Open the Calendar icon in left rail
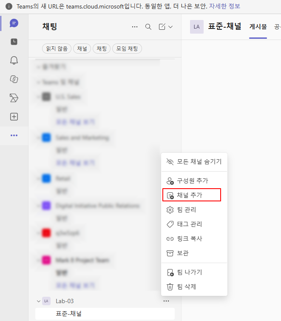Image resolution: width=281 pixels, height=321 pixels. tap(14, 42)
